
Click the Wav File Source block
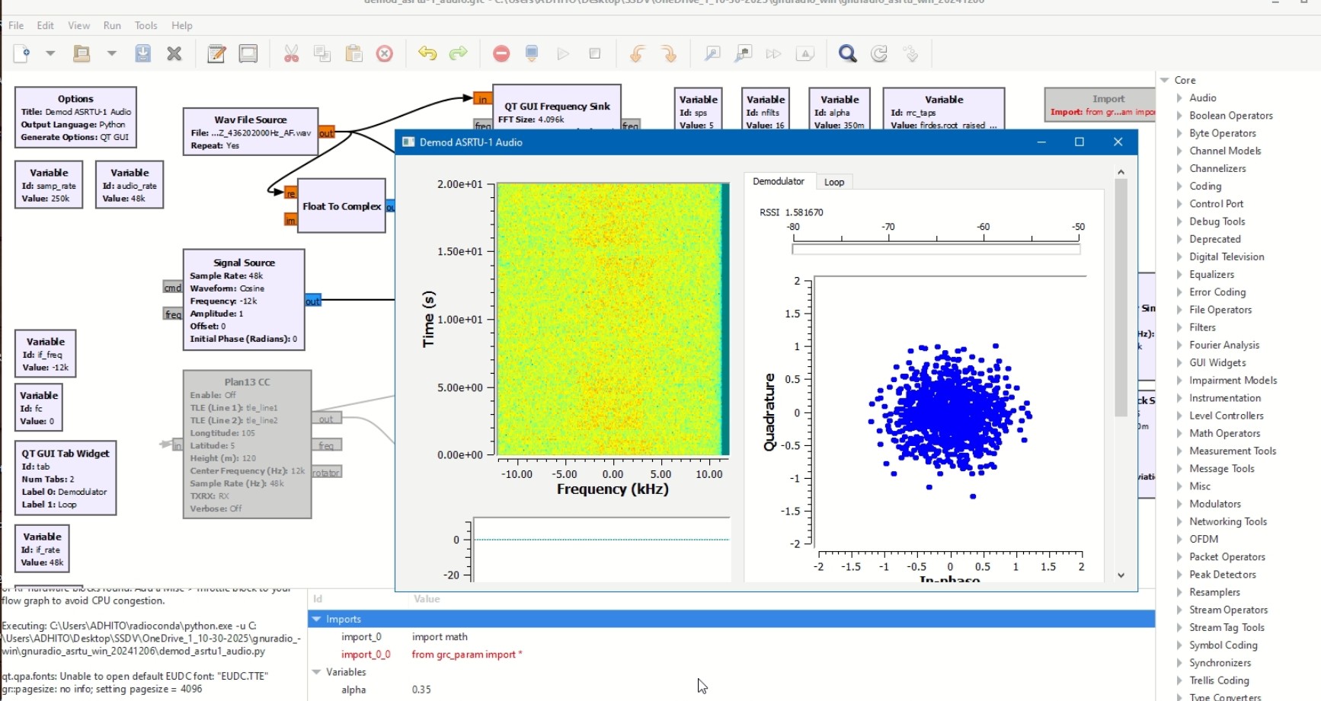[x=250, y=132]
